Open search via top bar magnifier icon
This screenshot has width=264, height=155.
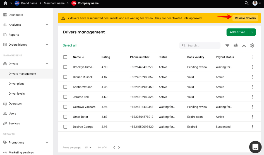tap(246, 3)
